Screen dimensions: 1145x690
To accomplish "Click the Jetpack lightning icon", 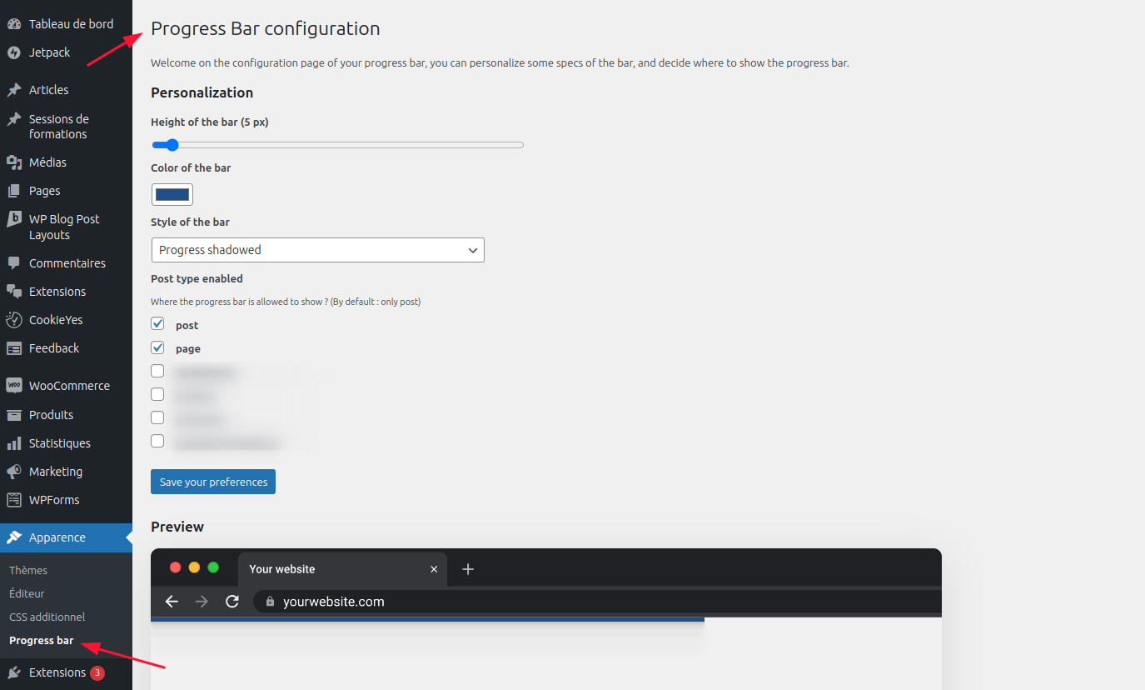I will click(13, 52).
